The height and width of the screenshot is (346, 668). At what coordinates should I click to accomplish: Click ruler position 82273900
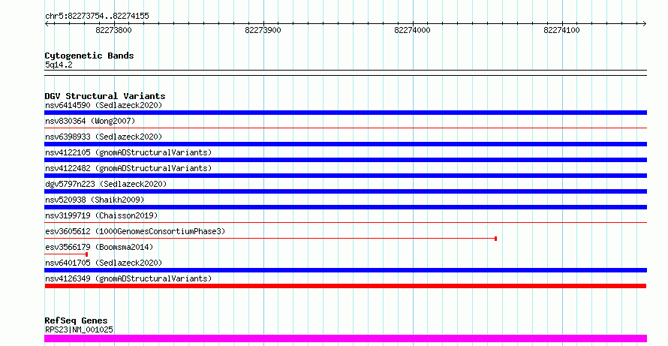[x=263, y=30]
